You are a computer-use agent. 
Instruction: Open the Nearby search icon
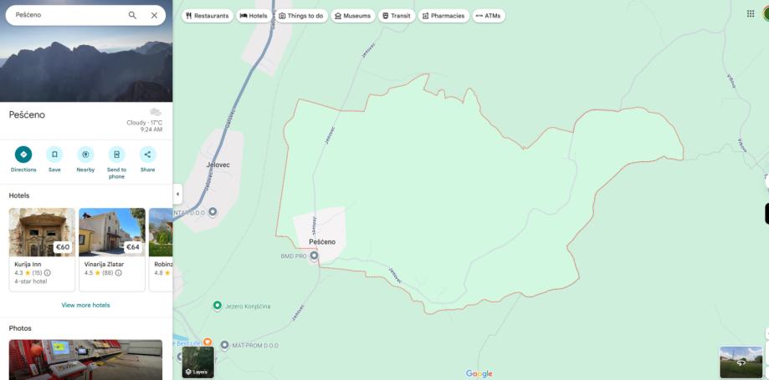coord(85,155)
